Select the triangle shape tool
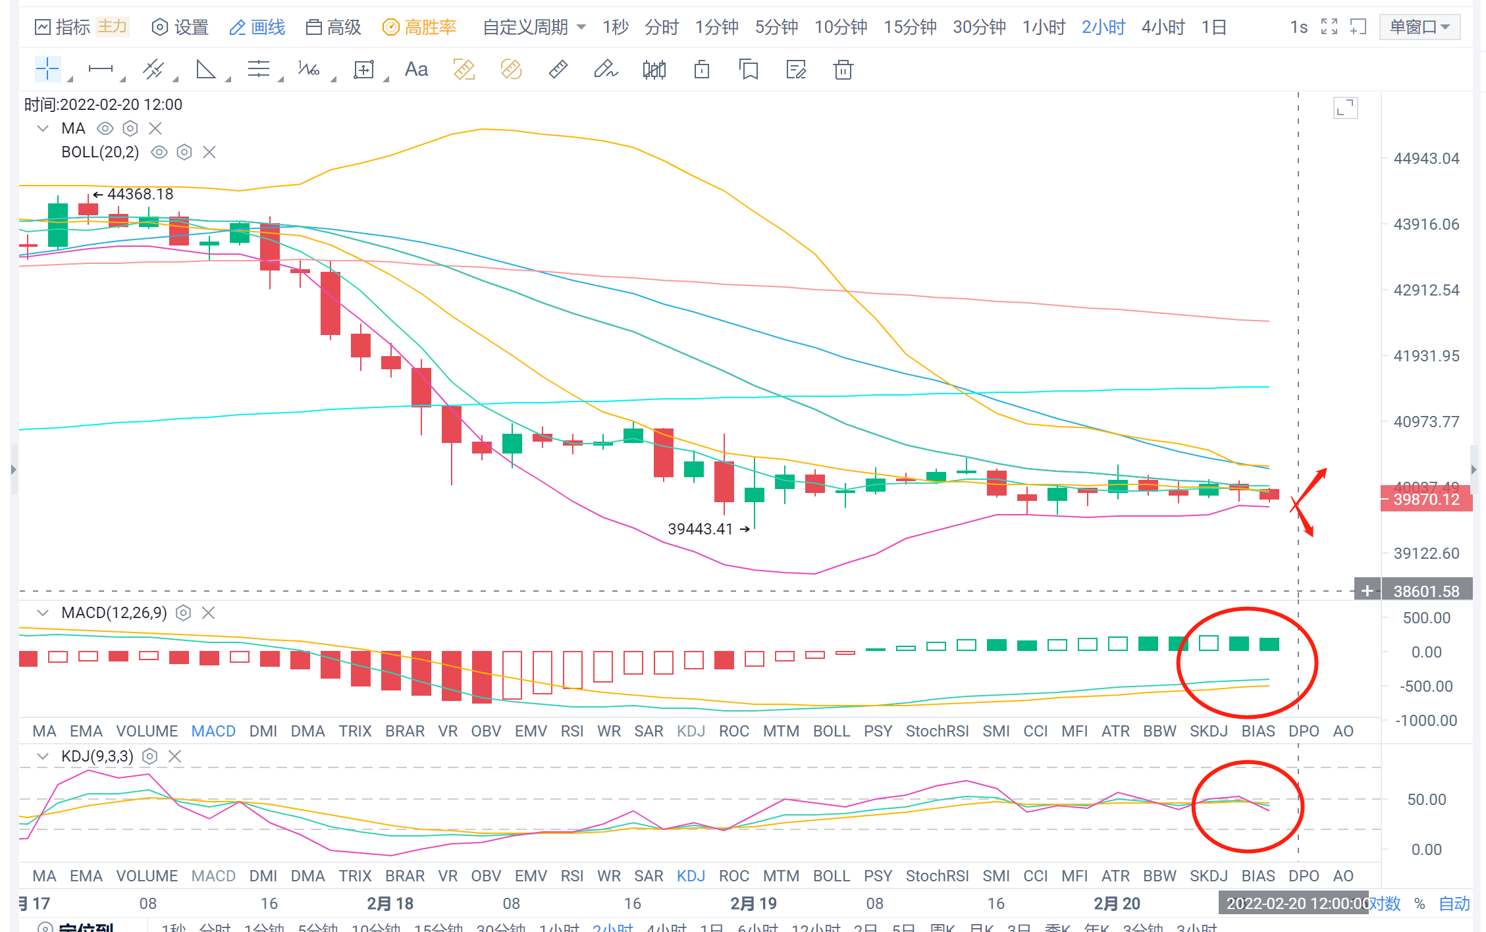 pyautogui.click(x=205, y=69)
